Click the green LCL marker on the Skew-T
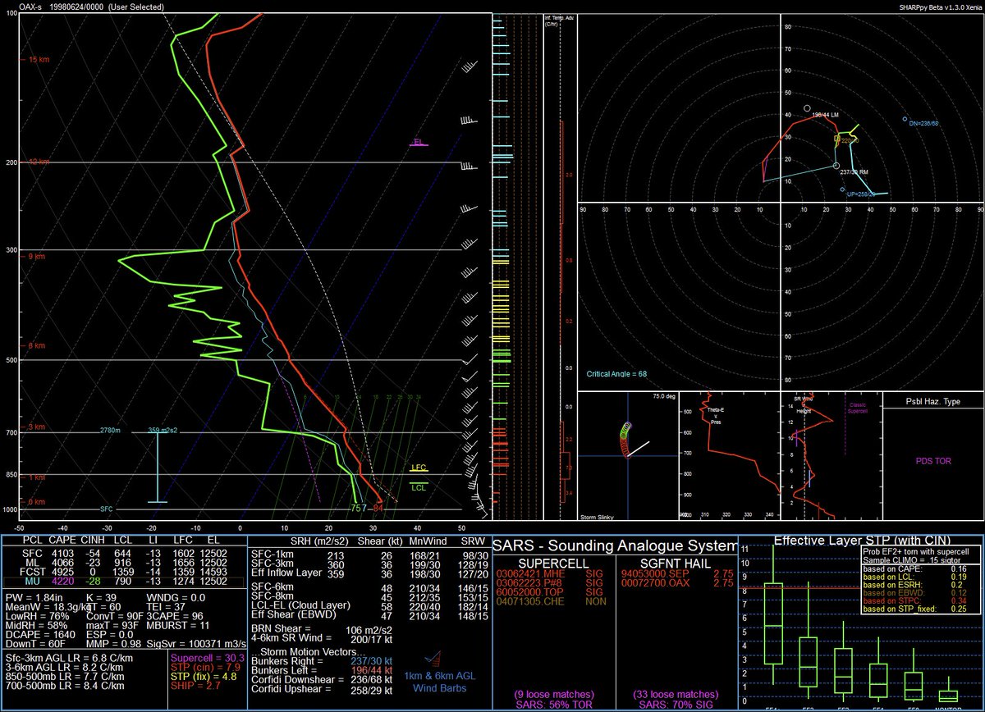Image resolution: width=985 pixels, height=712 pixels. pyautogui.click(x=419, y=486)
